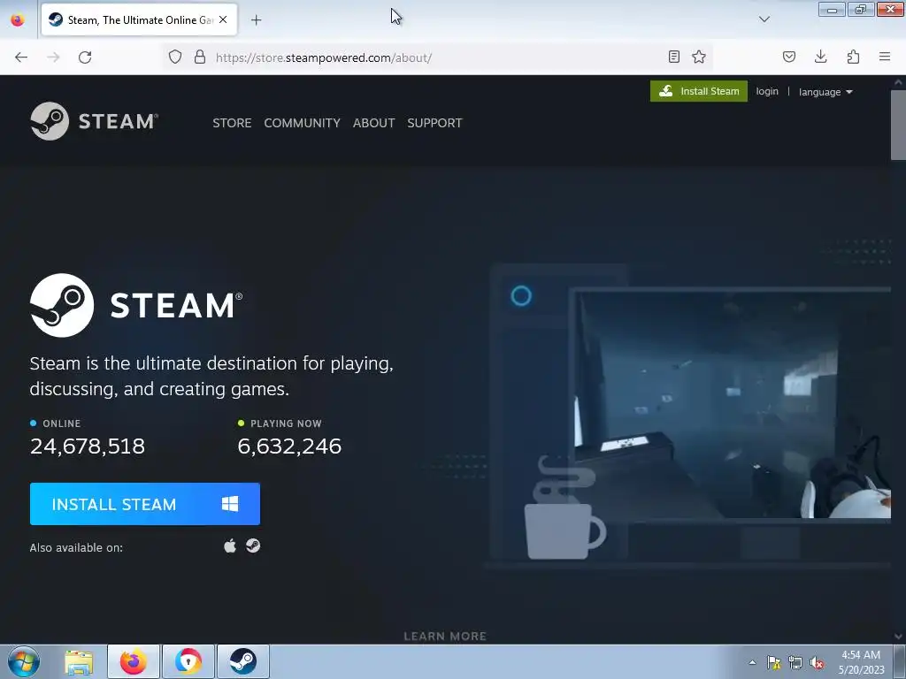Bookmark this page with the star icon

[699, 57]
